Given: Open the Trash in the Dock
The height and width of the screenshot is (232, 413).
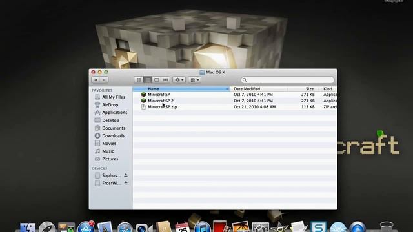Looking at the screenshot, I should tap(387, 227).
